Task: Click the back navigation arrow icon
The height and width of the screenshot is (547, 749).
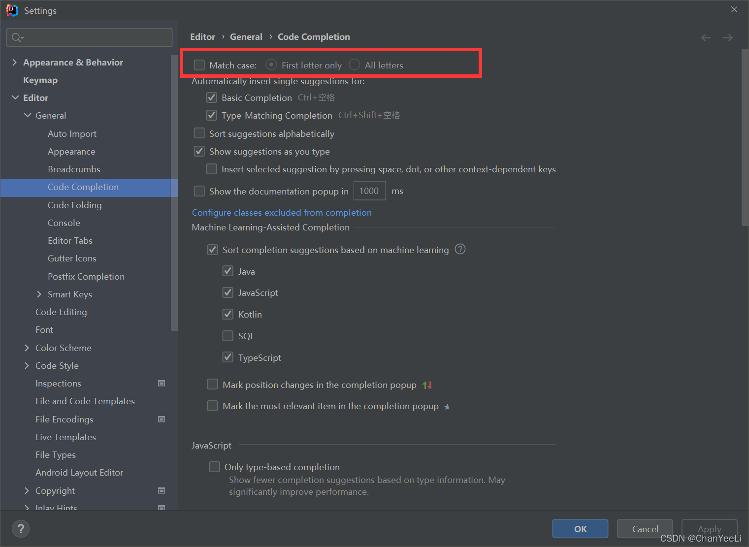Action: (706, 37)
